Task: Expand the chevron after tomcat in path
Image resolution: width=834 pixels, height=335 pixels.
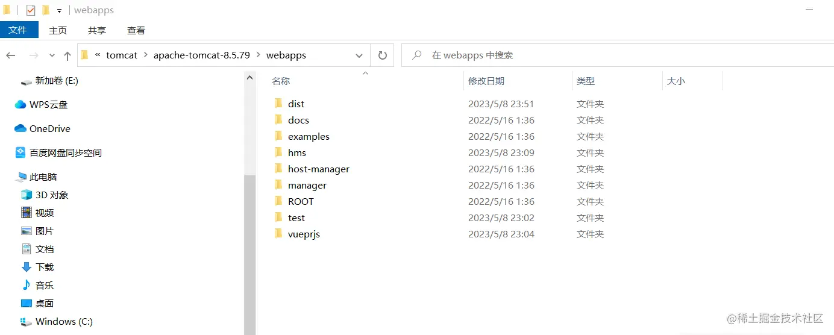Action: [145, 55]
